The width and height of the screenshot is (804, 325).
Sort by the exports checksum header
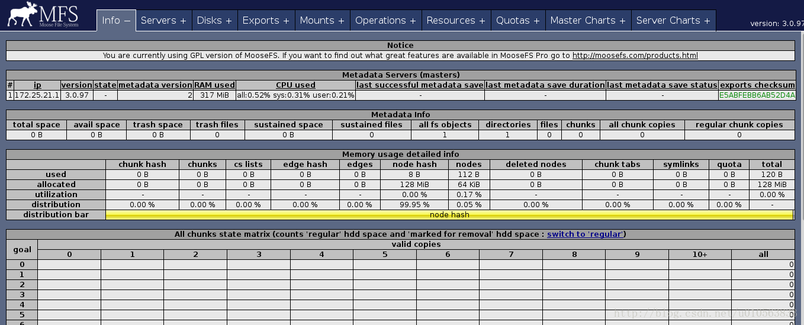pyautogui.click(x=757, y=85)
